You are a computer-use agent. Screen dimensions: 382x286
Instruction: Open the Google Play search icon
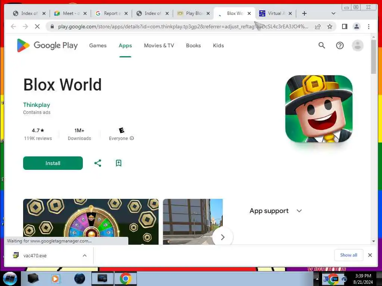click(x=322, y=45)
